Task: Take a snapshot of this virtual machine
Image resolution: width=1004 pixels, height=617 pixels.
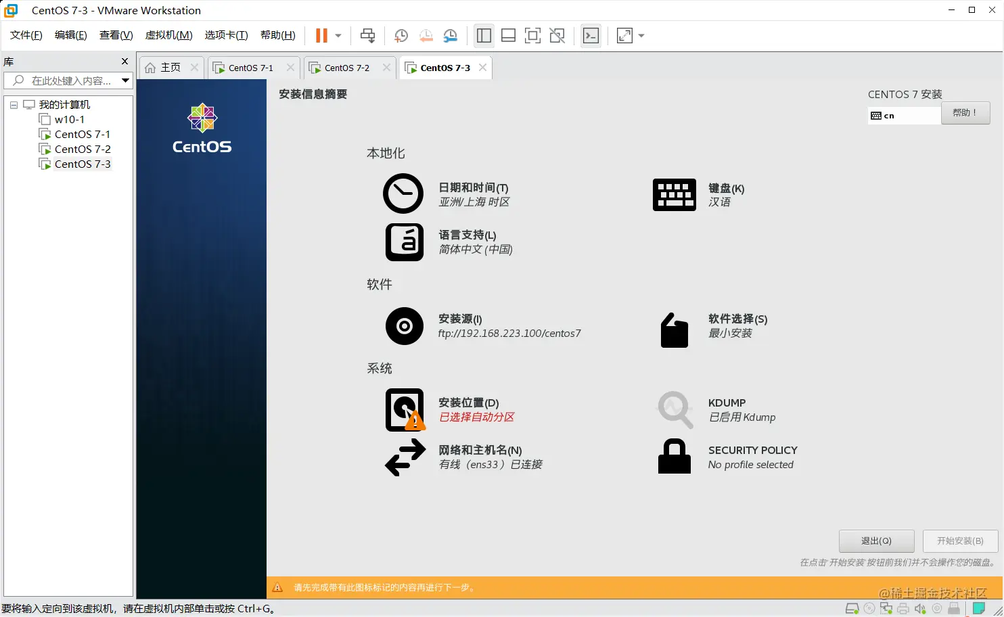Action: 401,36
